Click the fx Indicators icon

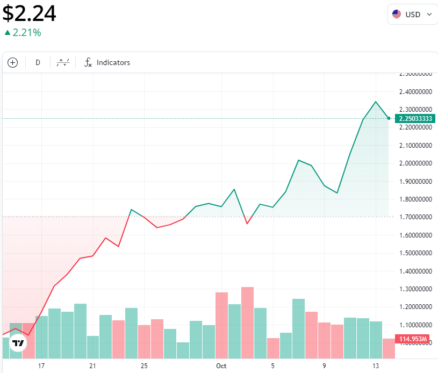tap(88, 62)
